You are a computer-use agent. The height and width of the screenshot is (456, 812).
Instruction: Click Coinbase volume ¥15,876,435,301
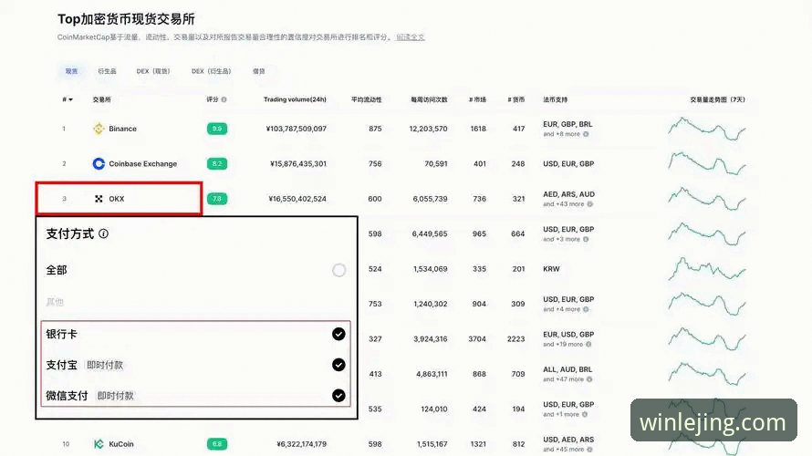[298, 163]
